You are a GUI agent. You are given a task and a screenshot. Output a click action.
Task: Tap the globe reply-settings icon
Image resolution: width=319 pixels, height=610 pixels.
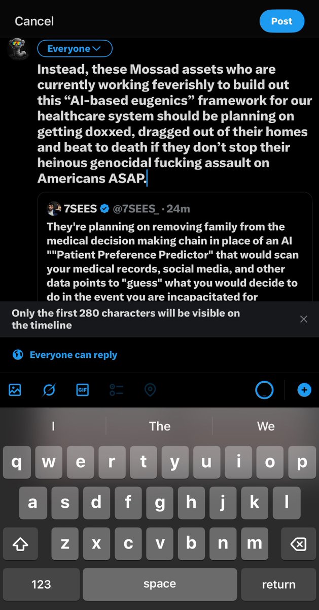pyautogui.click(x=18, y=355)
